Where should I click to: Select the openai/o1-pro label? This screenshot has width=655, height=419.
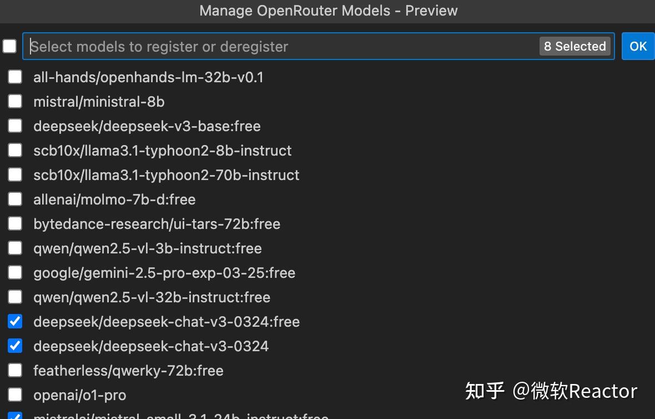[80, 396]
